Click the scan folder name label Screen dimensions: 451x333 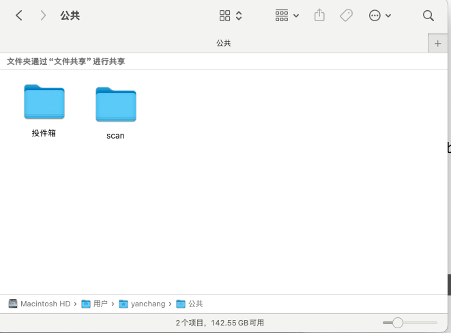116,136
